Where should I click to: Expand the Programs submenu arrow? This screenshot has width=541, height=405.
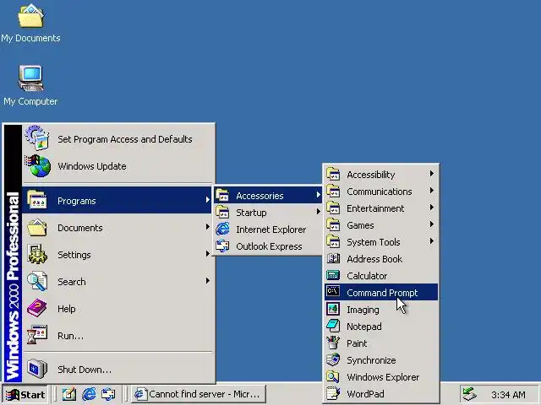[x=207, y=200]
